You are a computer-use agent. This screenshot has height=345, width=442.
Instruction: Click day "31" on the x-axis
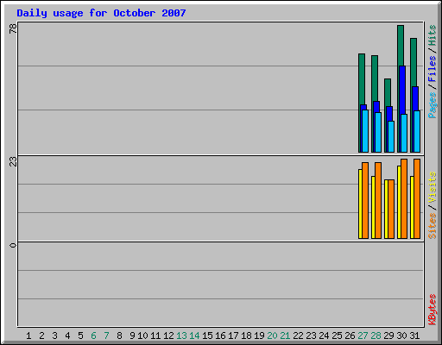click(x=414, y=336)
